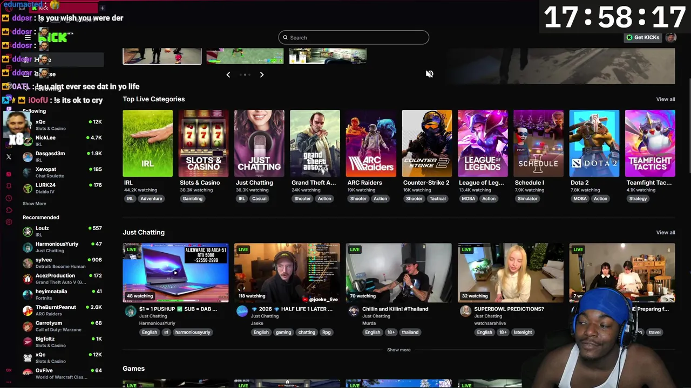Screen dimensions: 691x388
Task: Open Bigfoltz in Recommended channels
Action: (62, 342)
